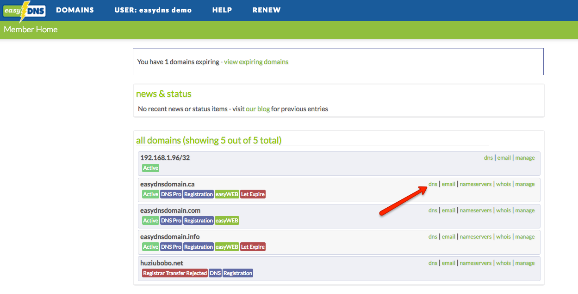Click the easyDNS logo
578x294 pixels.
pyautogui.click(x=25, y=11)
